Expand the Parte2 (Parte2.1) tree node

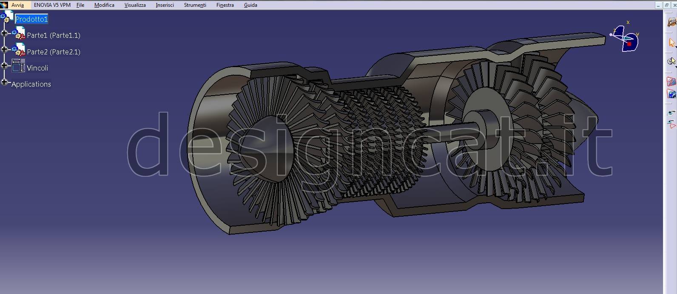4,49
